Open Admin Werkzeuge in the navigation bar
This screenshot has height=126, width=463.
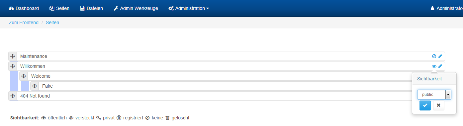pos(136,8)
